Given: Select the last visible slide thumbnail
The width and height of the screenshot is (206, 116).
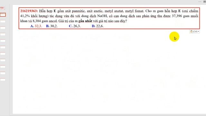Looking at the screenshot, I should [3, 80].
